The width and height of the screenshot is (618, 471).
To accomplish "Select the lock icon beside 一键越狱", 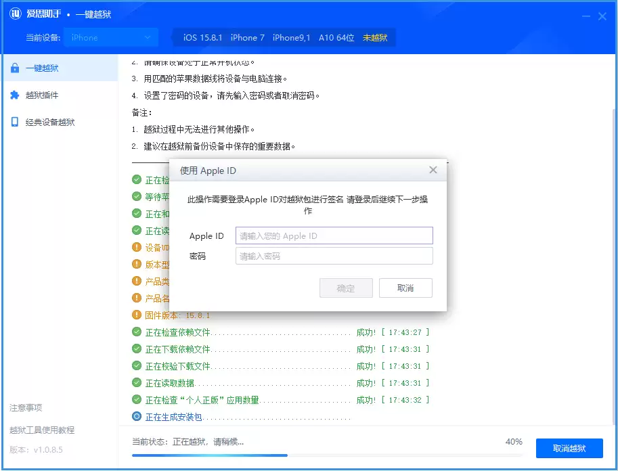I will click(x=16, y=67).
